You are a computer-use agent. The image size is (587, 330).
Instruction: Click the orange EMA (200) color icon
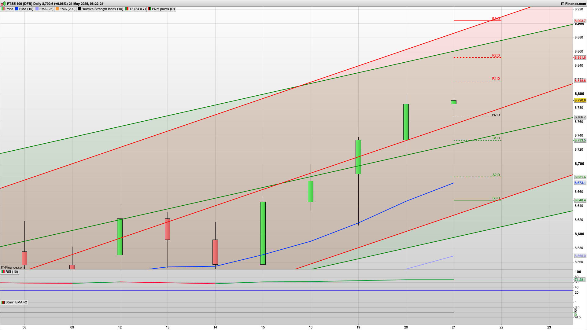(57, 9)
